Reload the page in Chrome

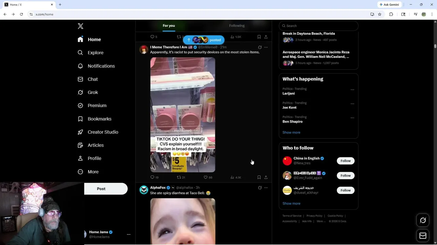click(x=21, y=14)
